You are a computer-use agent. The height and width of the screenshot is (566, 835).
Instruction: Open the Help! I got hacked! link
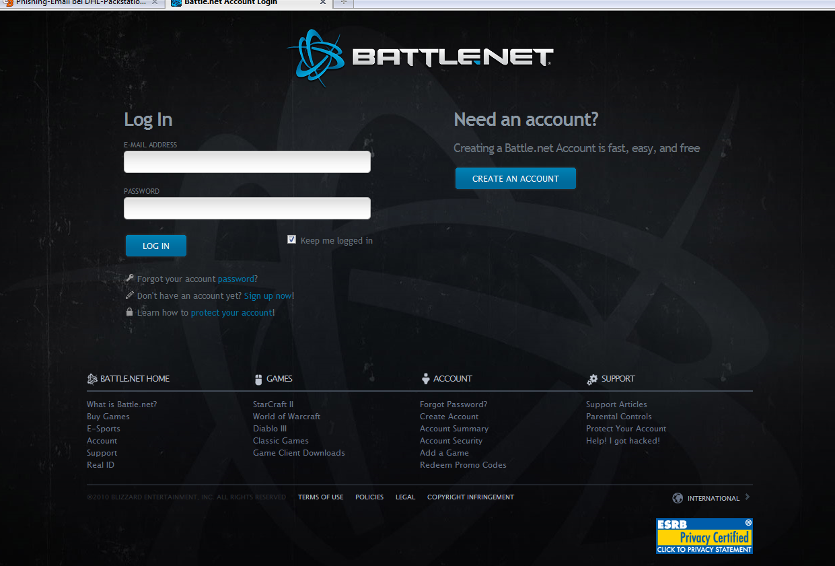tap(623, 441)
